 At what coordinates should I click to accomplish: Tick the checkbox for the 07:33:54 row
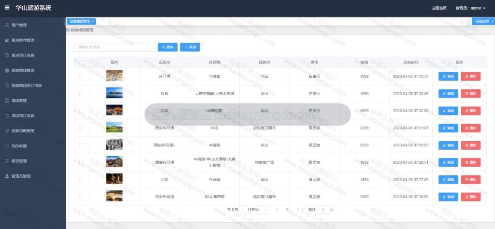81,76
